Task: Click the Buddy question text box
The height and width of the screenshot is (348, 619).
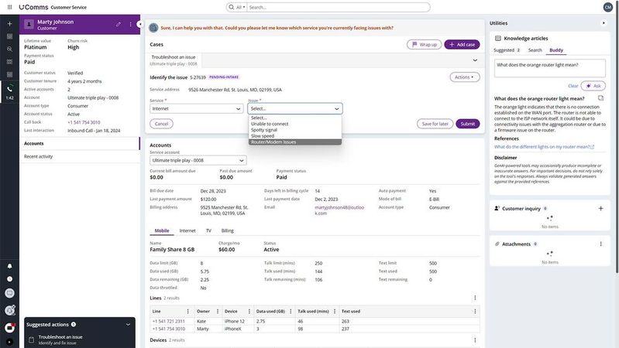Action: tap(549, 68)
